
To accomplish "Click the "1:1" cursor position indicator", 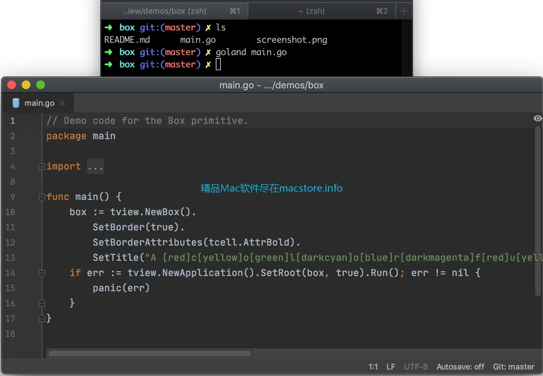I will pos(373,366).
